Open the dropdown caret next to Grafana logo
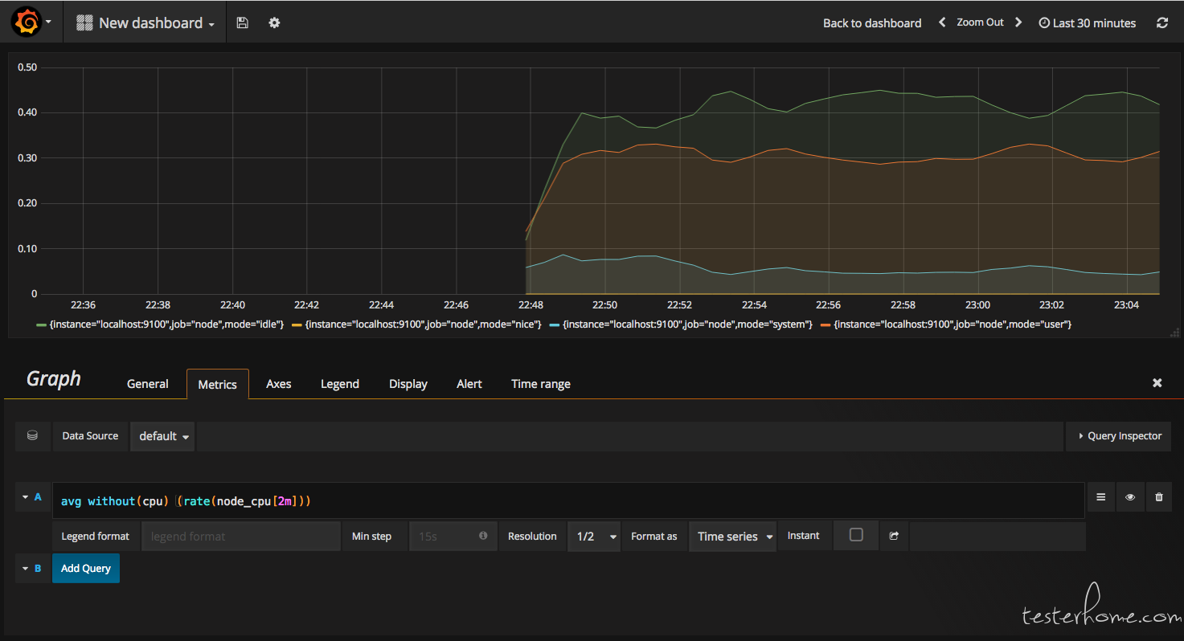The height and width of the screenshot is (641, 1184). (48, 22)
